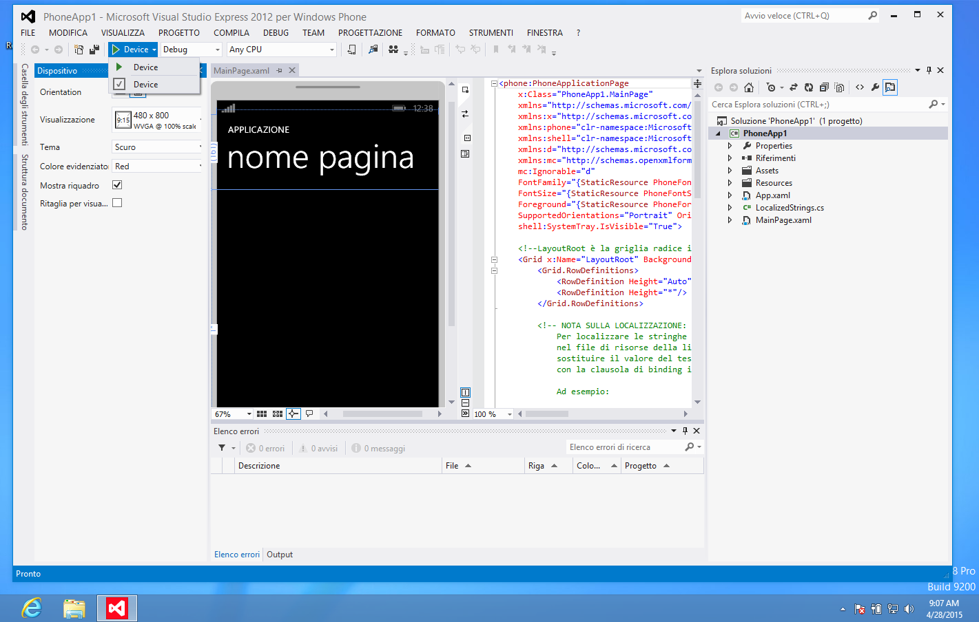Open the DEBUG menu
Viewport: 979px width, 622px height.
(276, 32)
